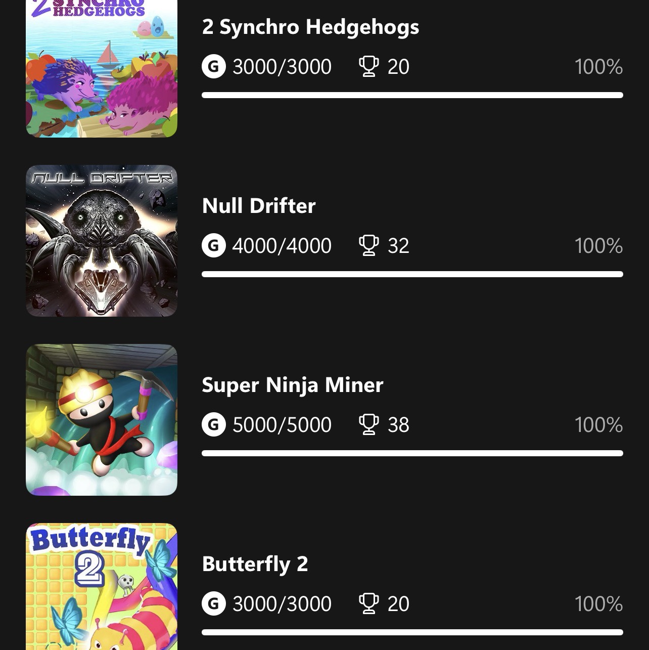649x650 pixels.
Task: Click the 5000/5000 gamerscore text
Action: [282, 425]
